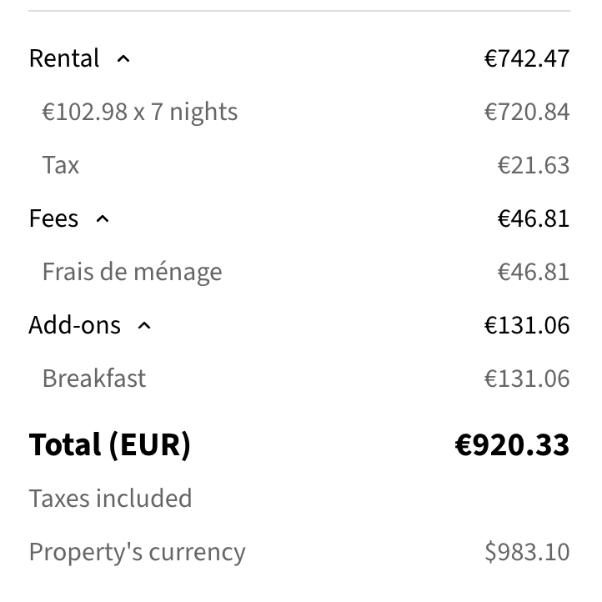Viewport: 602px width, 602px height.
Task: Collapse the Rental section chevron
Action: pos(123,59)
